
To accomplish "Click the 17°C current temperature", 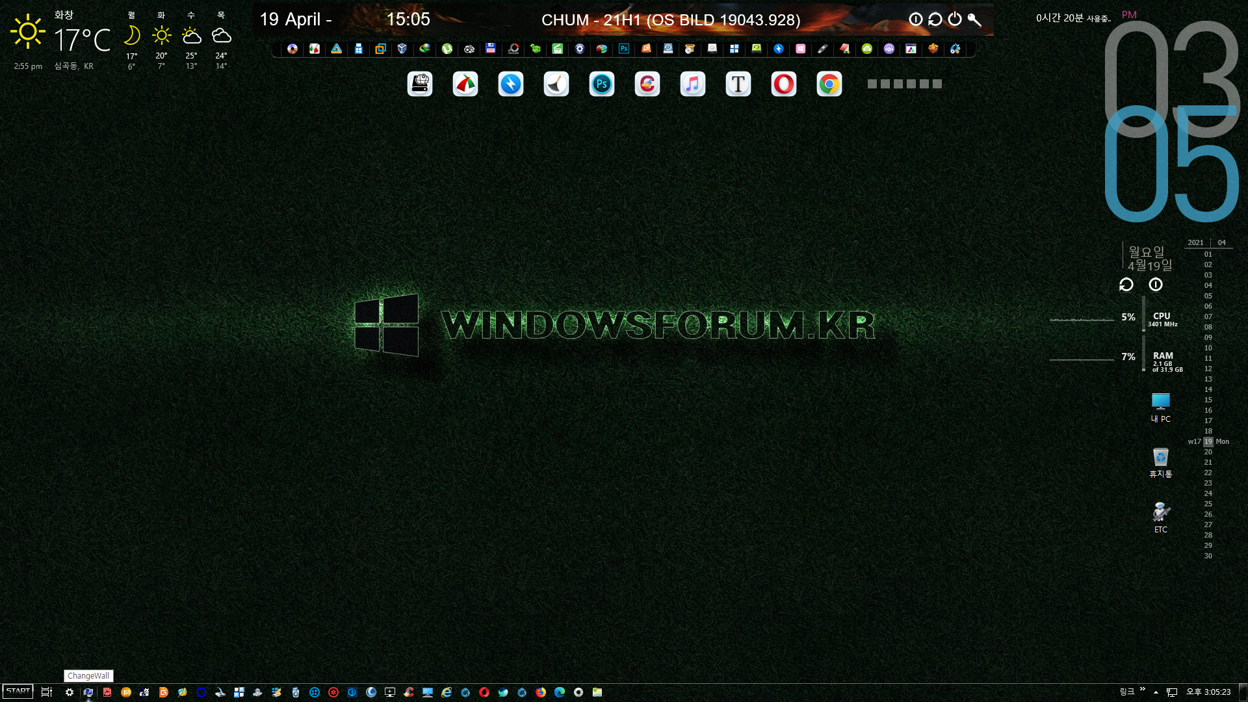I will pyautogui.click(x=83, y=40).
